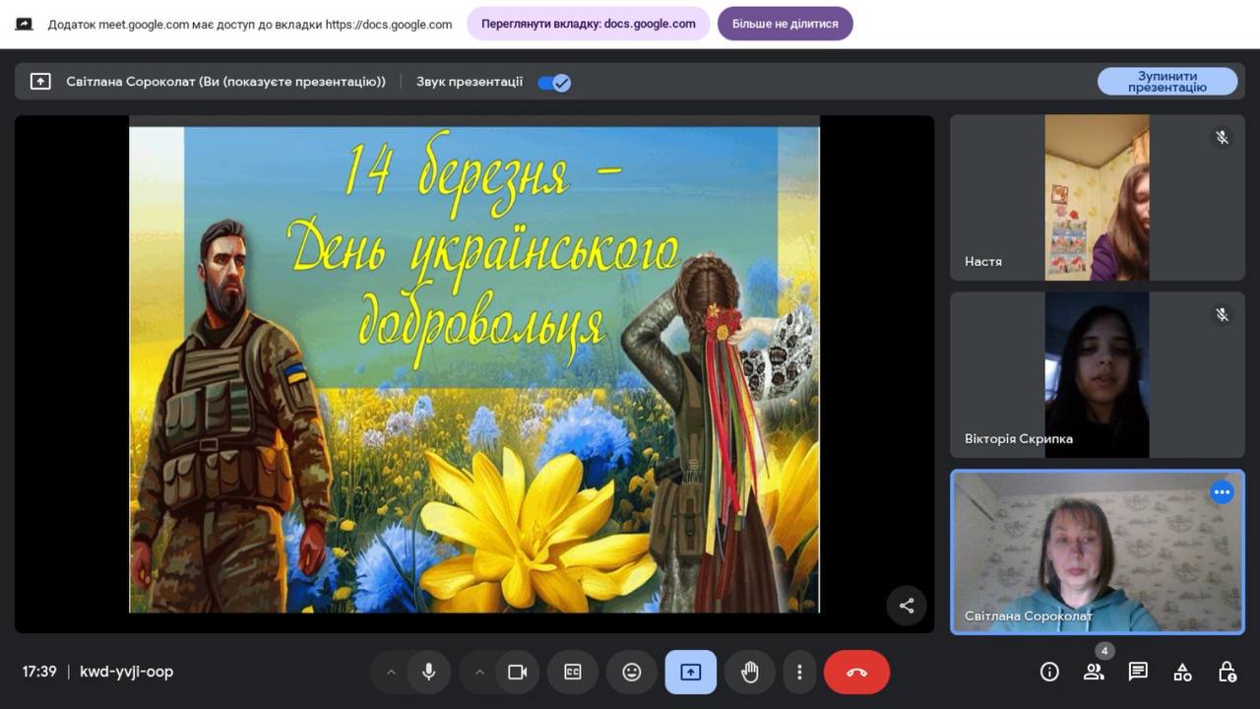Toggle the camera button
This screenshot has height=709, width=1260.
point(517,672)
